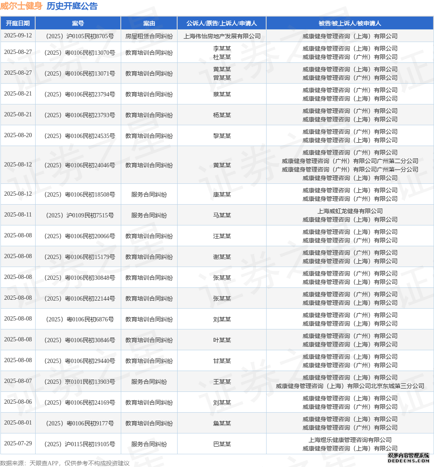Click plaintiff name 黎某某

pyautogui.click(x=222, y=136)
